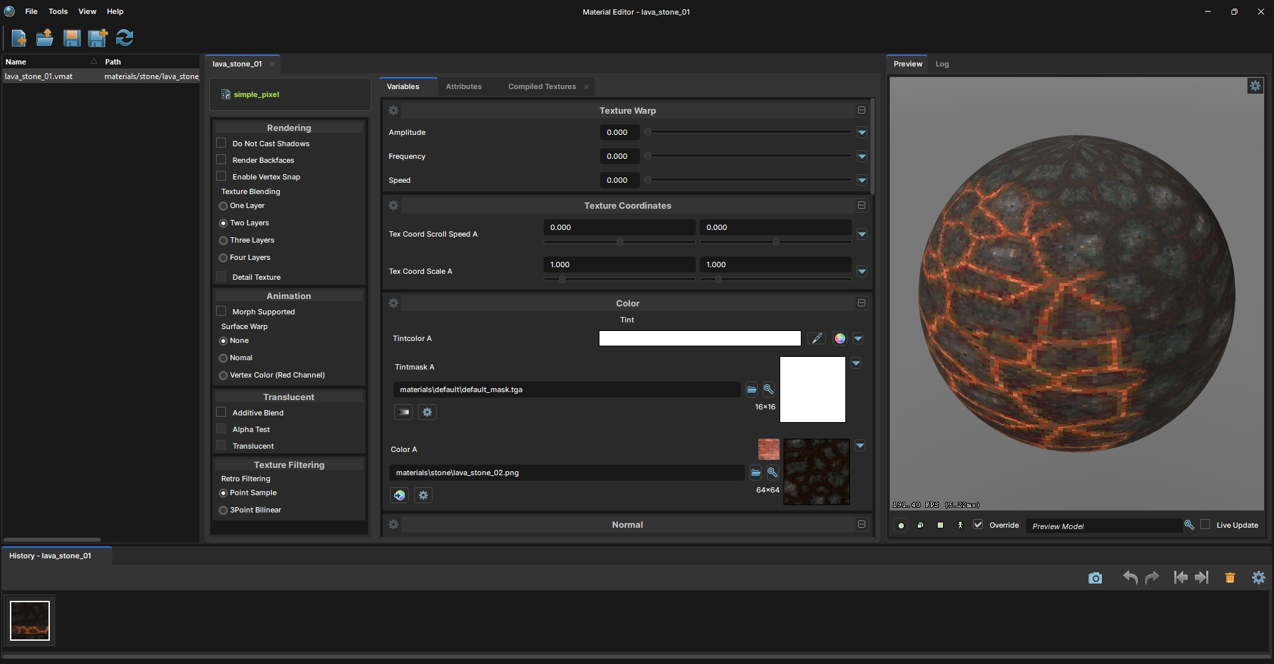This screenshot has height=664, width=1274.
Task: Open the color wheel picker for Tintcolor A
Action: pyautogui.click(x=840, y=338)
